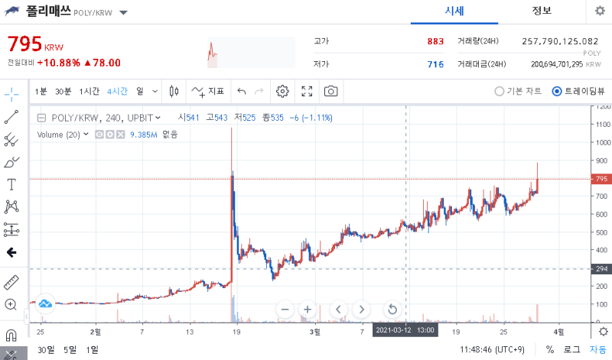Click the +10.88% change value
The height and width of the screenshot is (360, 612).
pos(59,63)
